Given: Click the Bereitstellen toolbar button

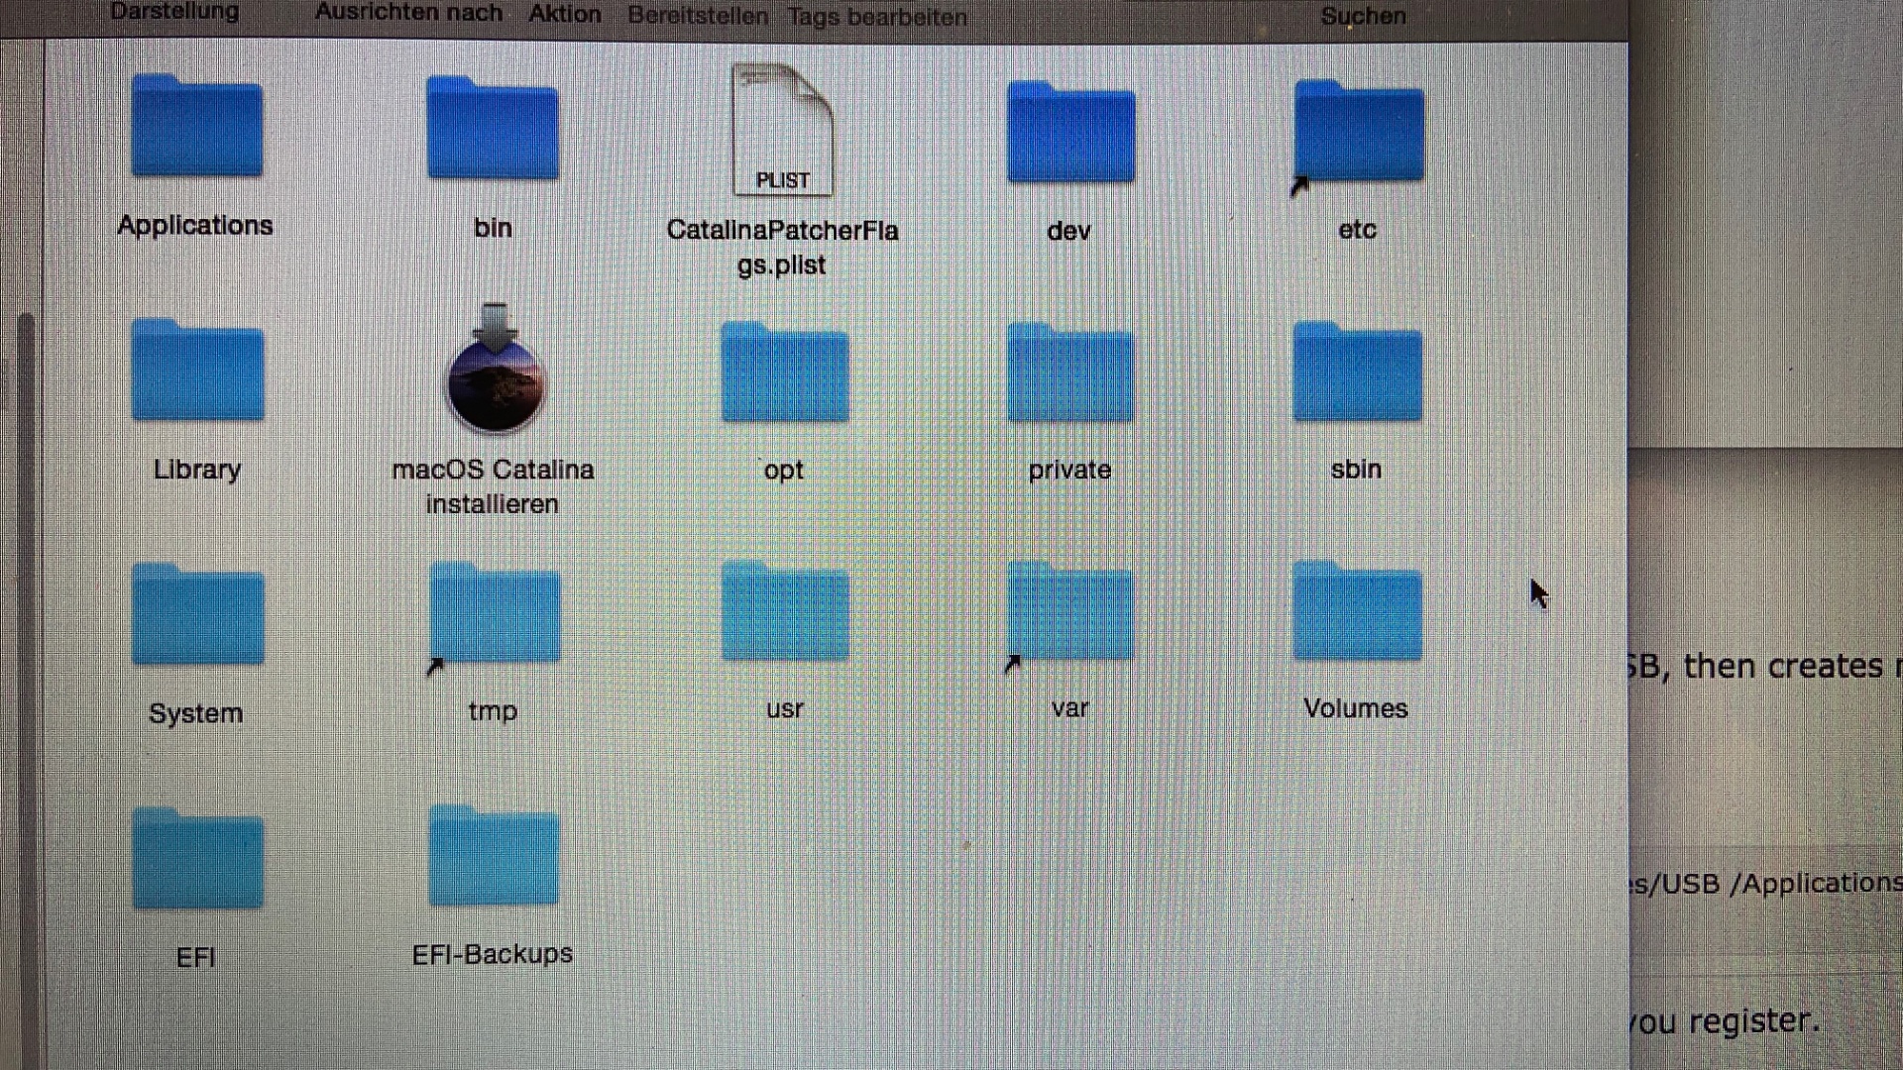Looking at the screenshot, I should pyautogui.click(x=698, y=16).
